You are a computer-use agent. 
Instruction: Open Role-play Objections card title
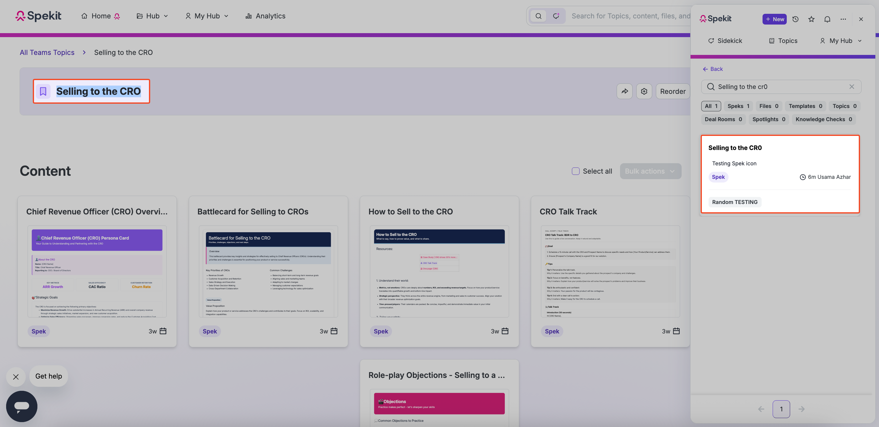(x=436, y=375)
